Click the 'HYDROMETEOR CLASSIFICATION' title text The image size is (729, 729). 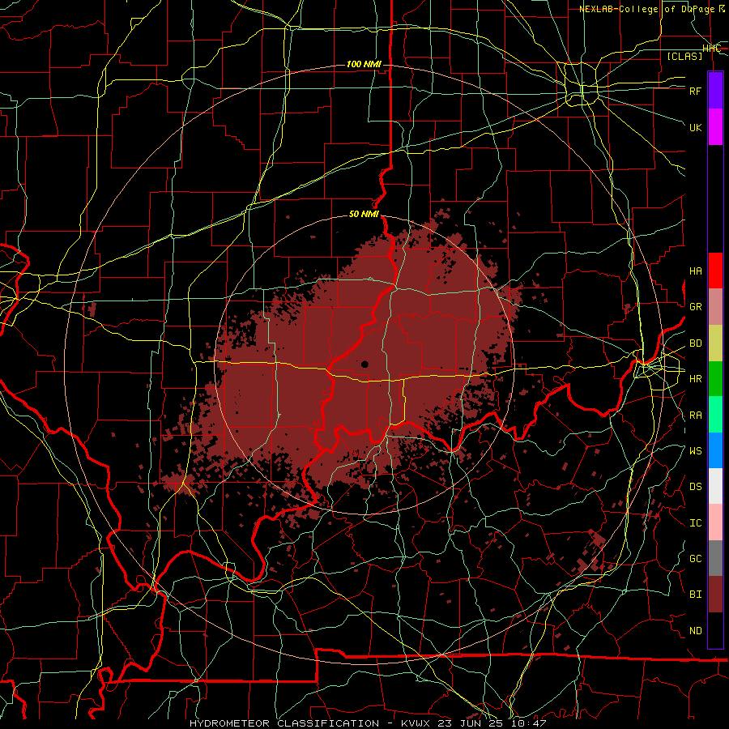(284, 723)
